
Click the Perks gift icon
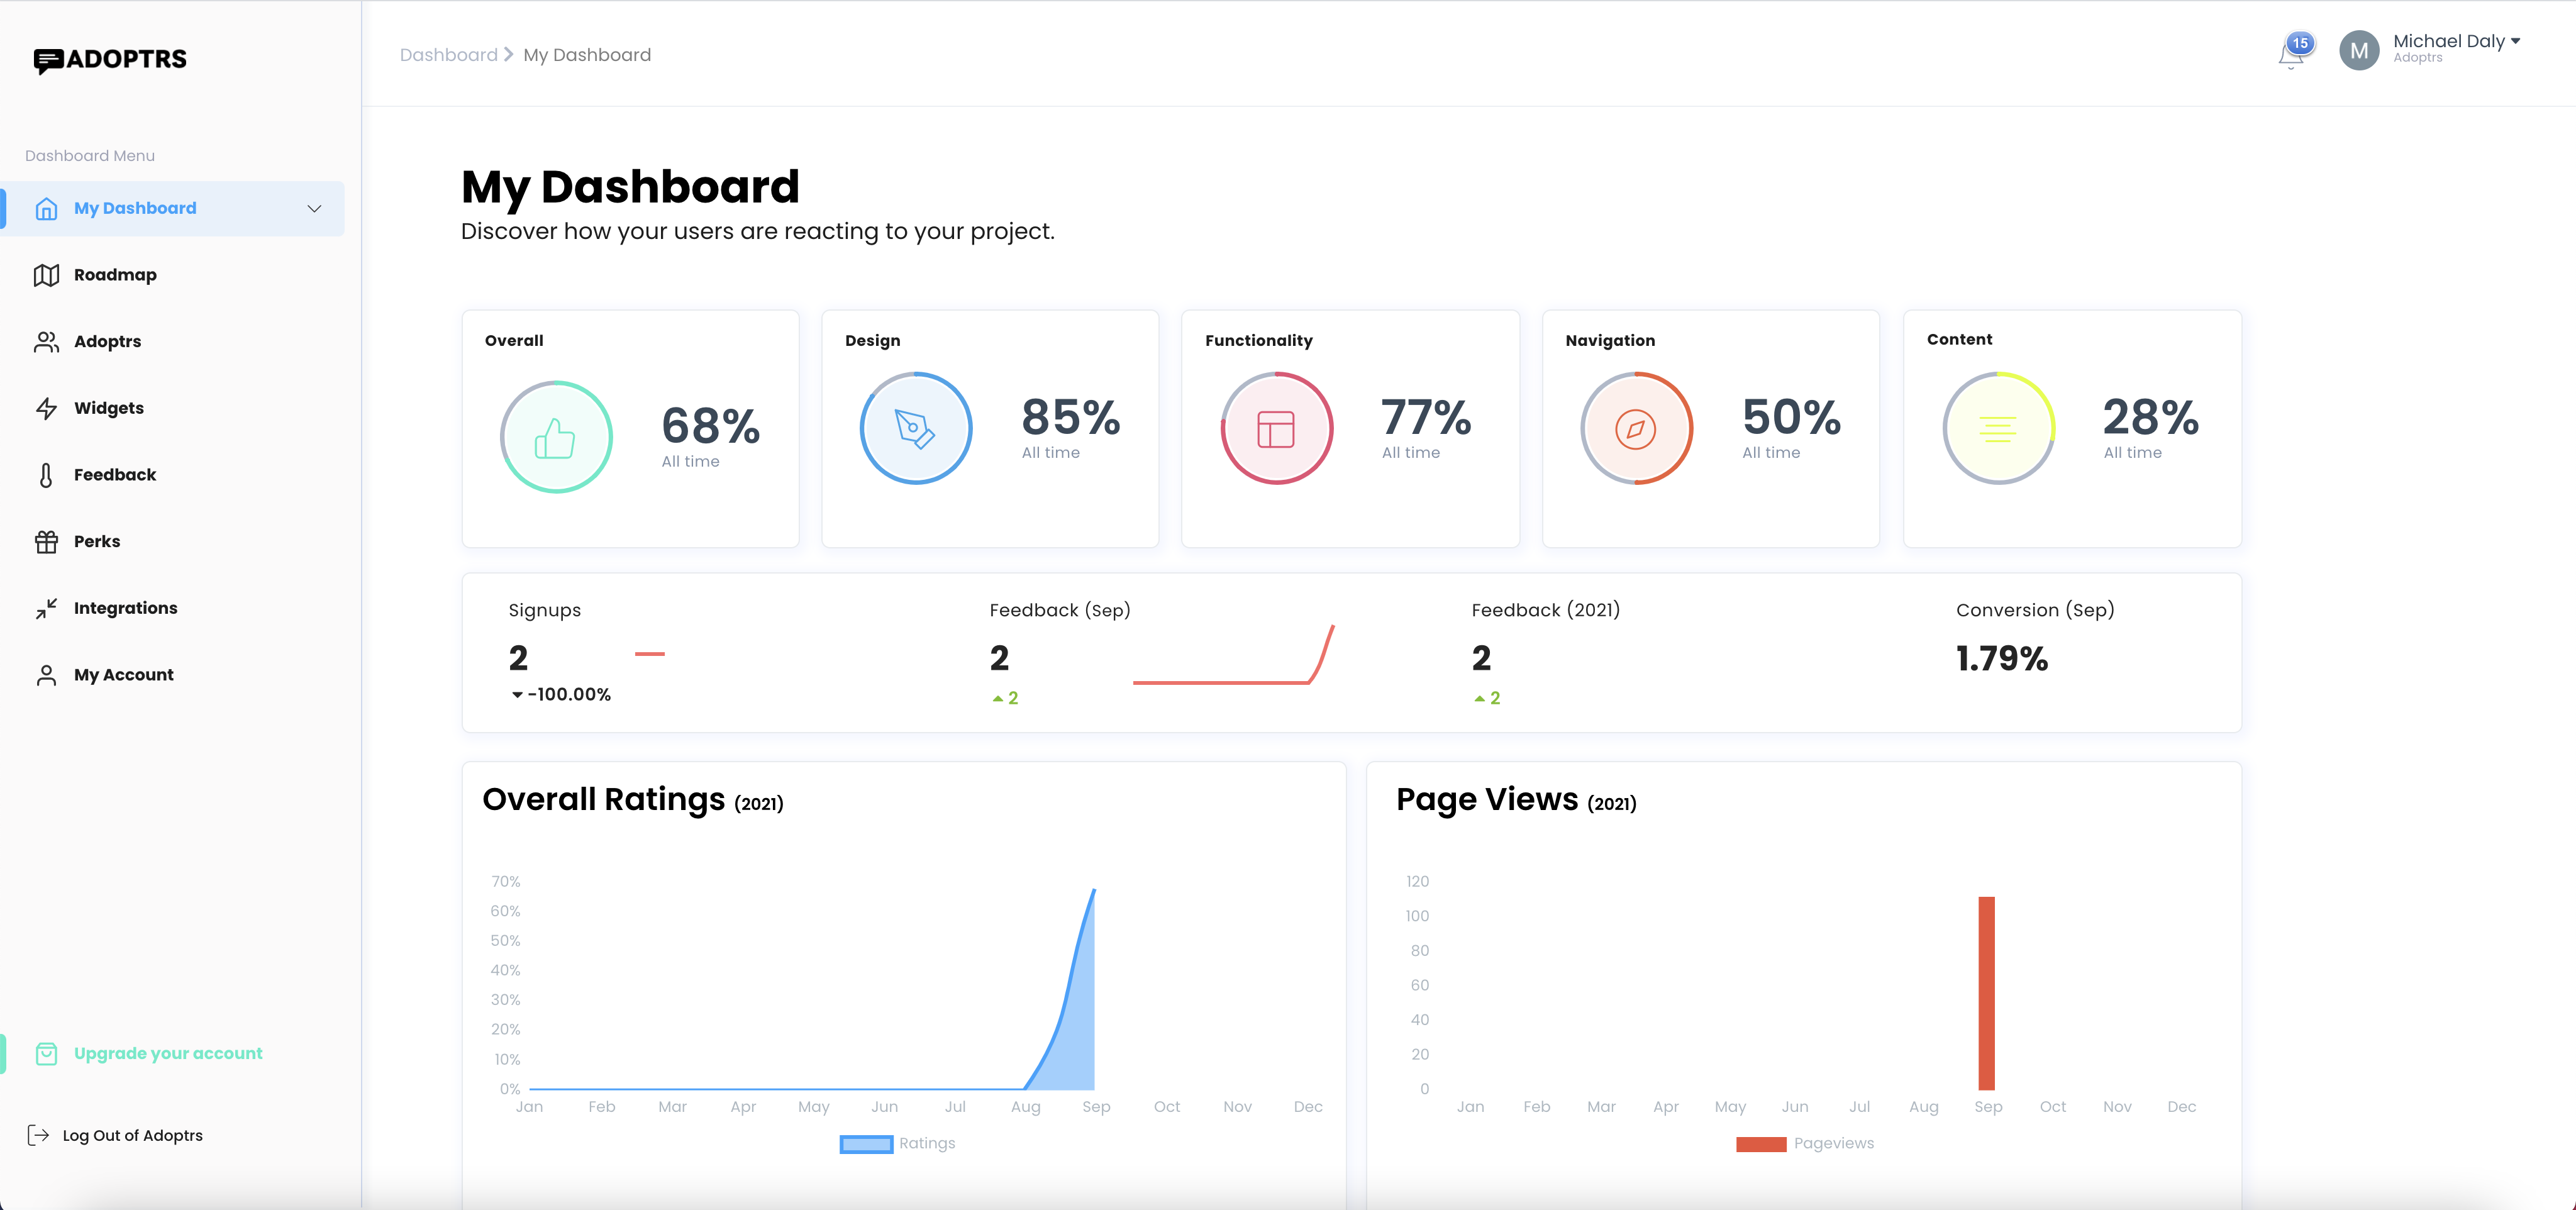(x=46, y=541)
